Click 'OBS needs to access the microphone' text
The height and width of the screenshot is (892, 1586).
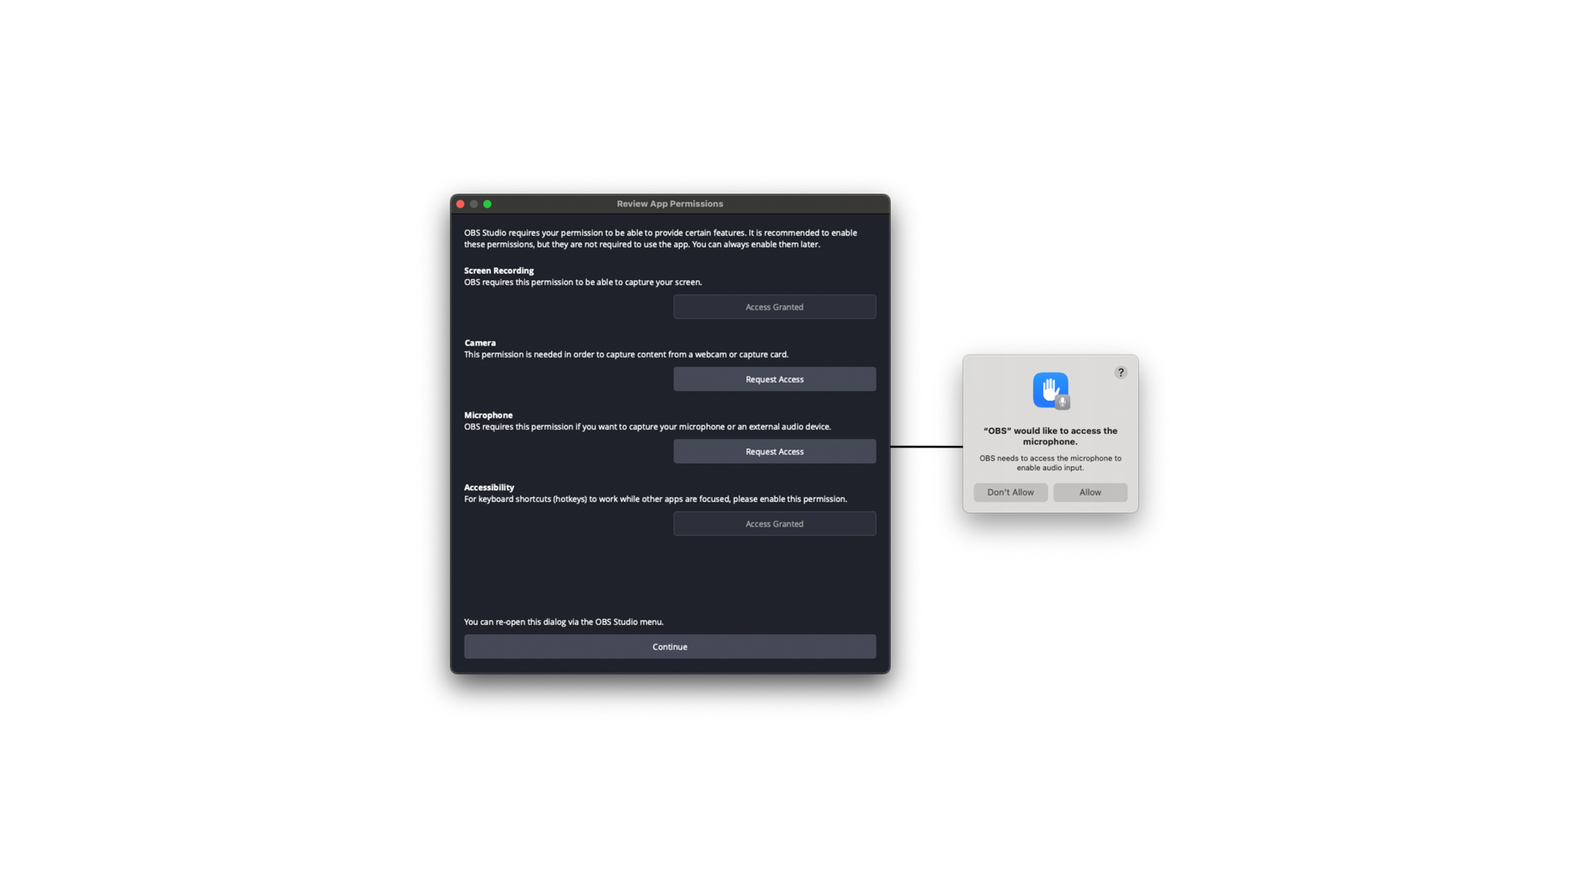[x=1050, y=463]
